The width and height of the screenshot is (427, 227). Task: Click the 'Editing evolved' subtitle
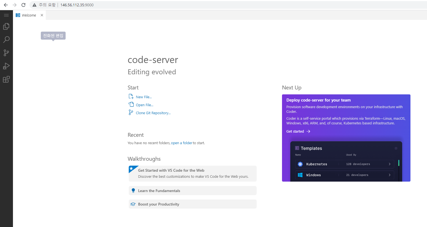(152, 72)
